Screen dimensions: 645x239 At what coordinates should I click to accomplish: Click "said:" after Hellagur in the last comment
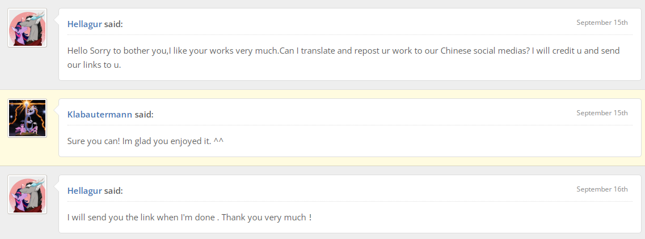click(x=113, y=190)
